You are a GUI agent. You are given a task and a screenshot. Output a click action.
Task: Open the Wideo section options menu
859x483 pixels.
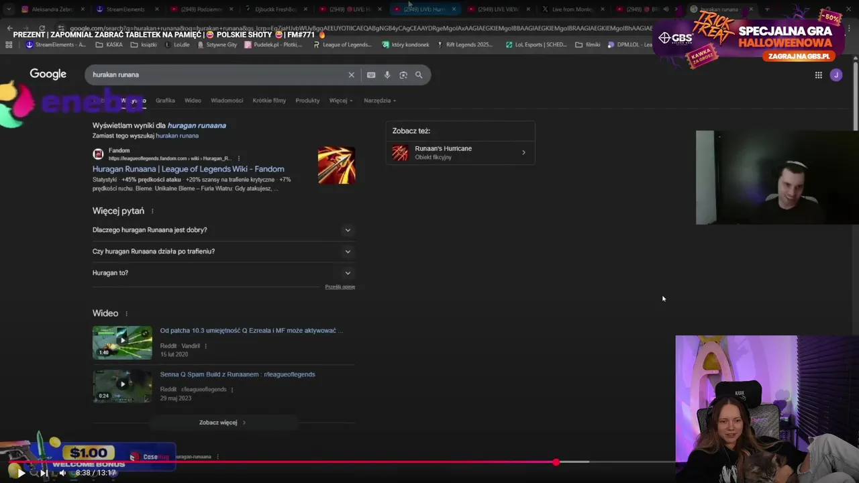click(126, 314)
